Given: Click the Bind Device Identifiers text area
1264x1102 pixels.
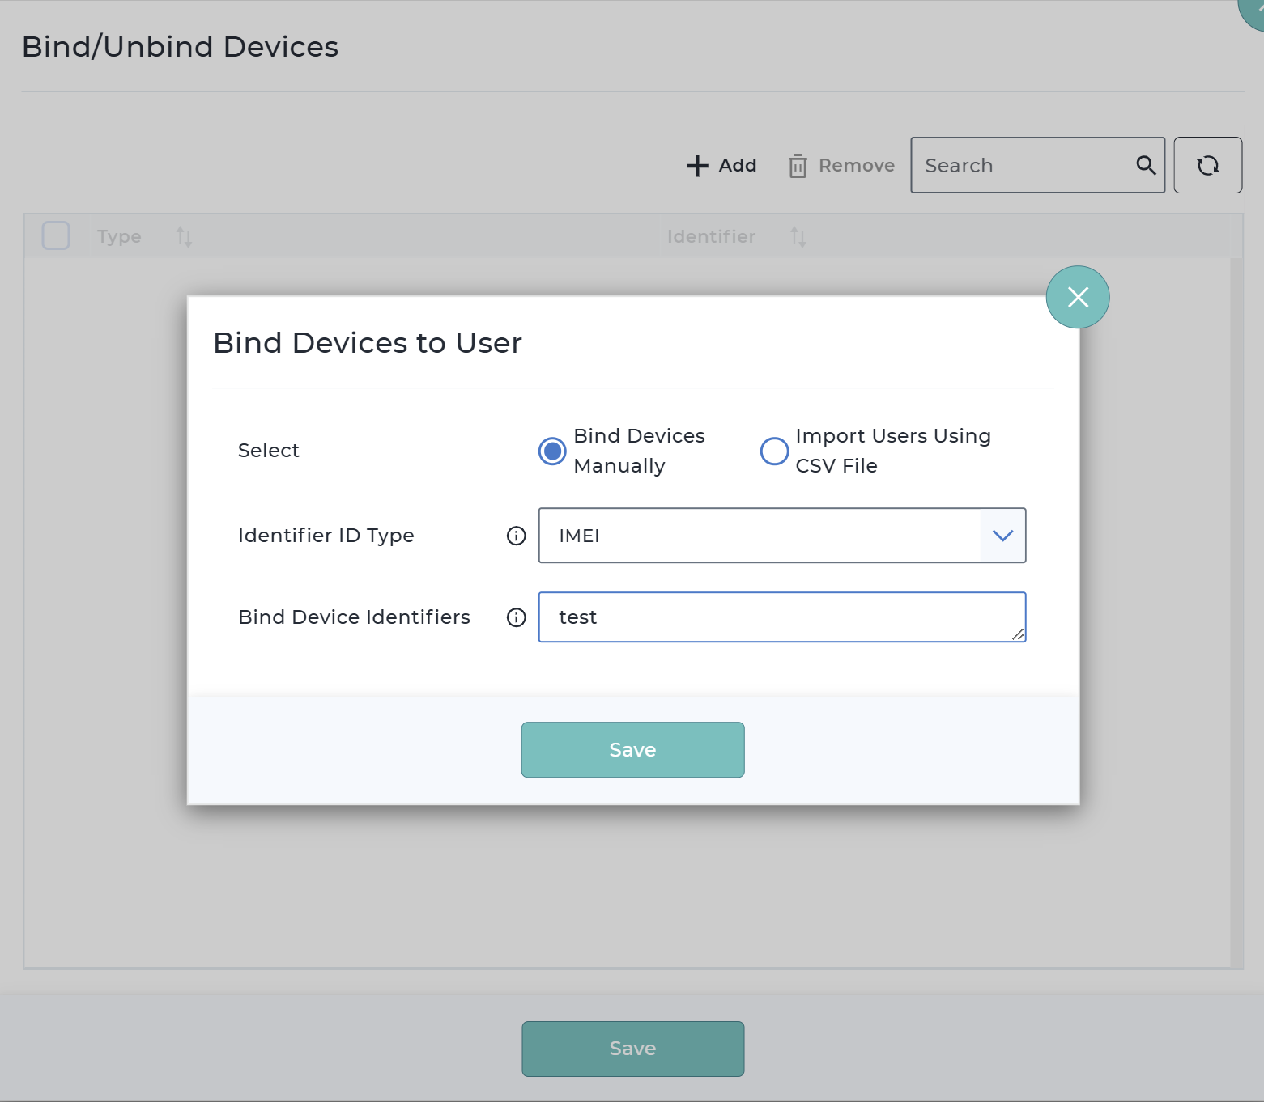Looking at the screenshot, I should [777, 617].
